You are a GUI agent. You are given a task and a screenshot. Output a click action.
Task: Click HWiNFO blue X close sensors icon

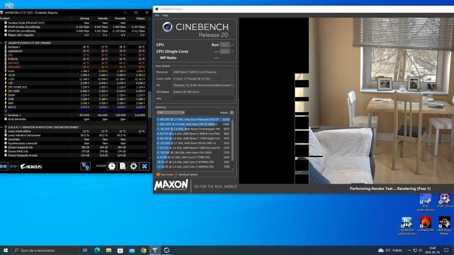pos(144,166)
